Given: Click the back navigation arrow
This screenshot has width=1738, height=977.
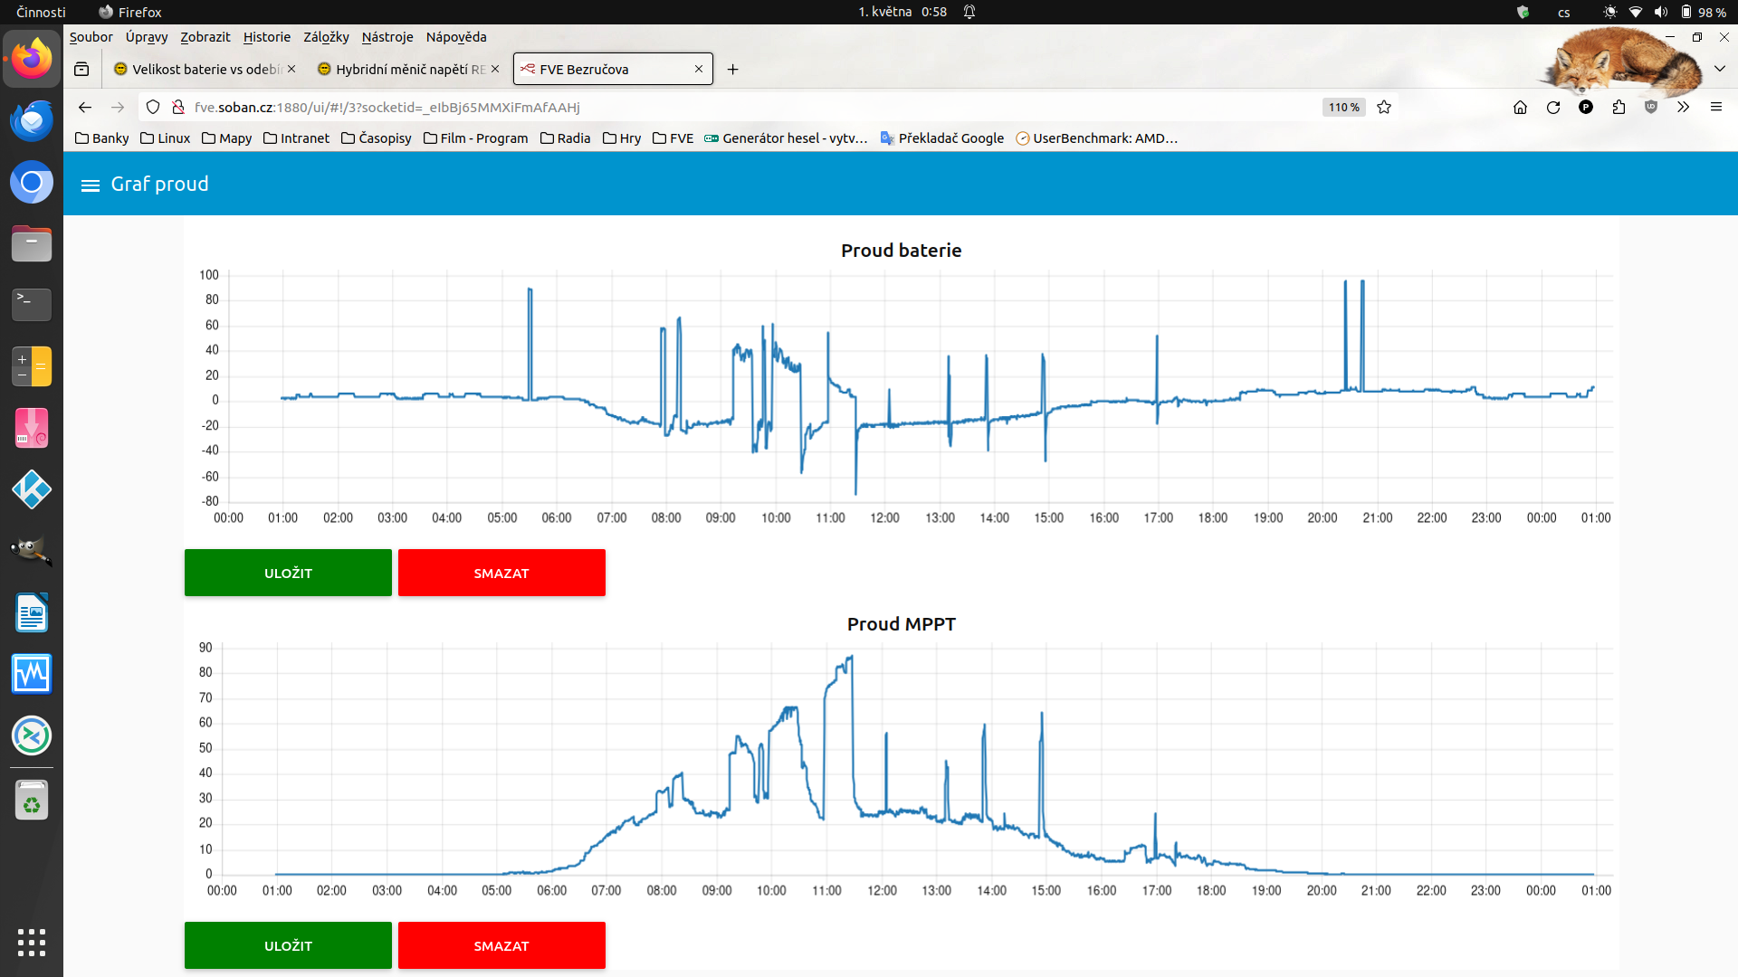Looking at the screenshot, I should tap(85, 108).
